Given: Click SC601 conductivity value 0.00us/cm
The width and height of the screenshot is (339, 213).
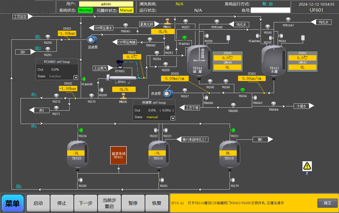Looking at the screenshot, I should click(252, 78).
